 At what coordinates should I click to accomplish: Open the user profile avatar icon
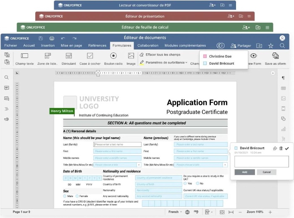[282, 38]
